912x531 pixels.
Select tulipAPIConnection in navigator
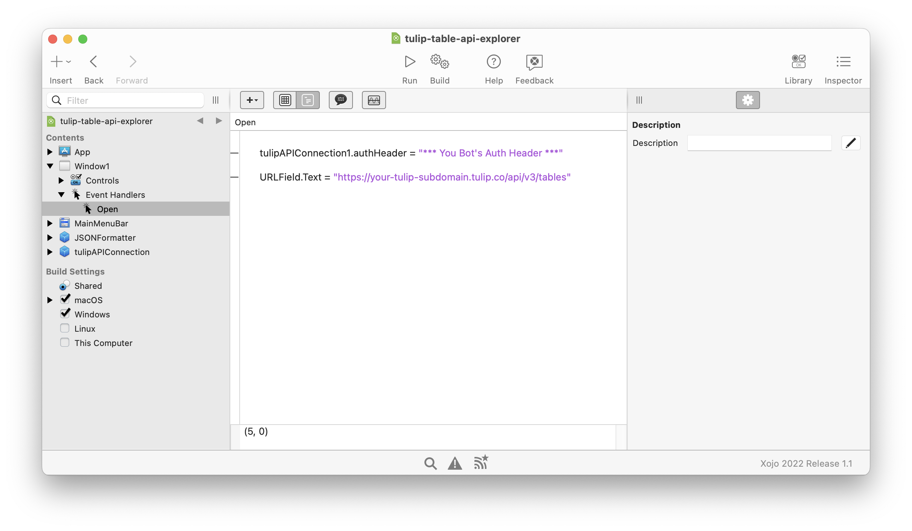tap(136, 252)
